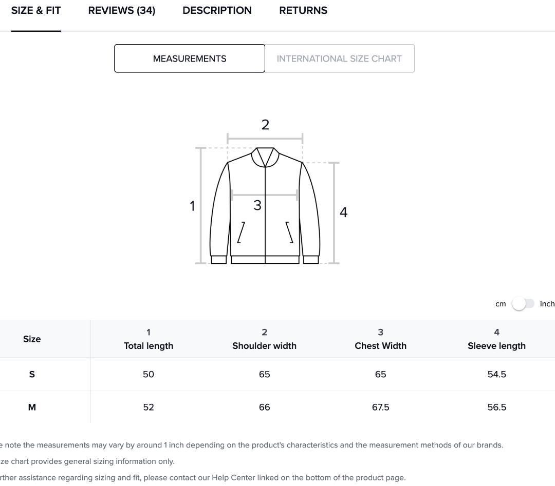This screenshot has height=486, width=555.
Task: Click the number 1 length marker on diagram
Action: point(192,206)
